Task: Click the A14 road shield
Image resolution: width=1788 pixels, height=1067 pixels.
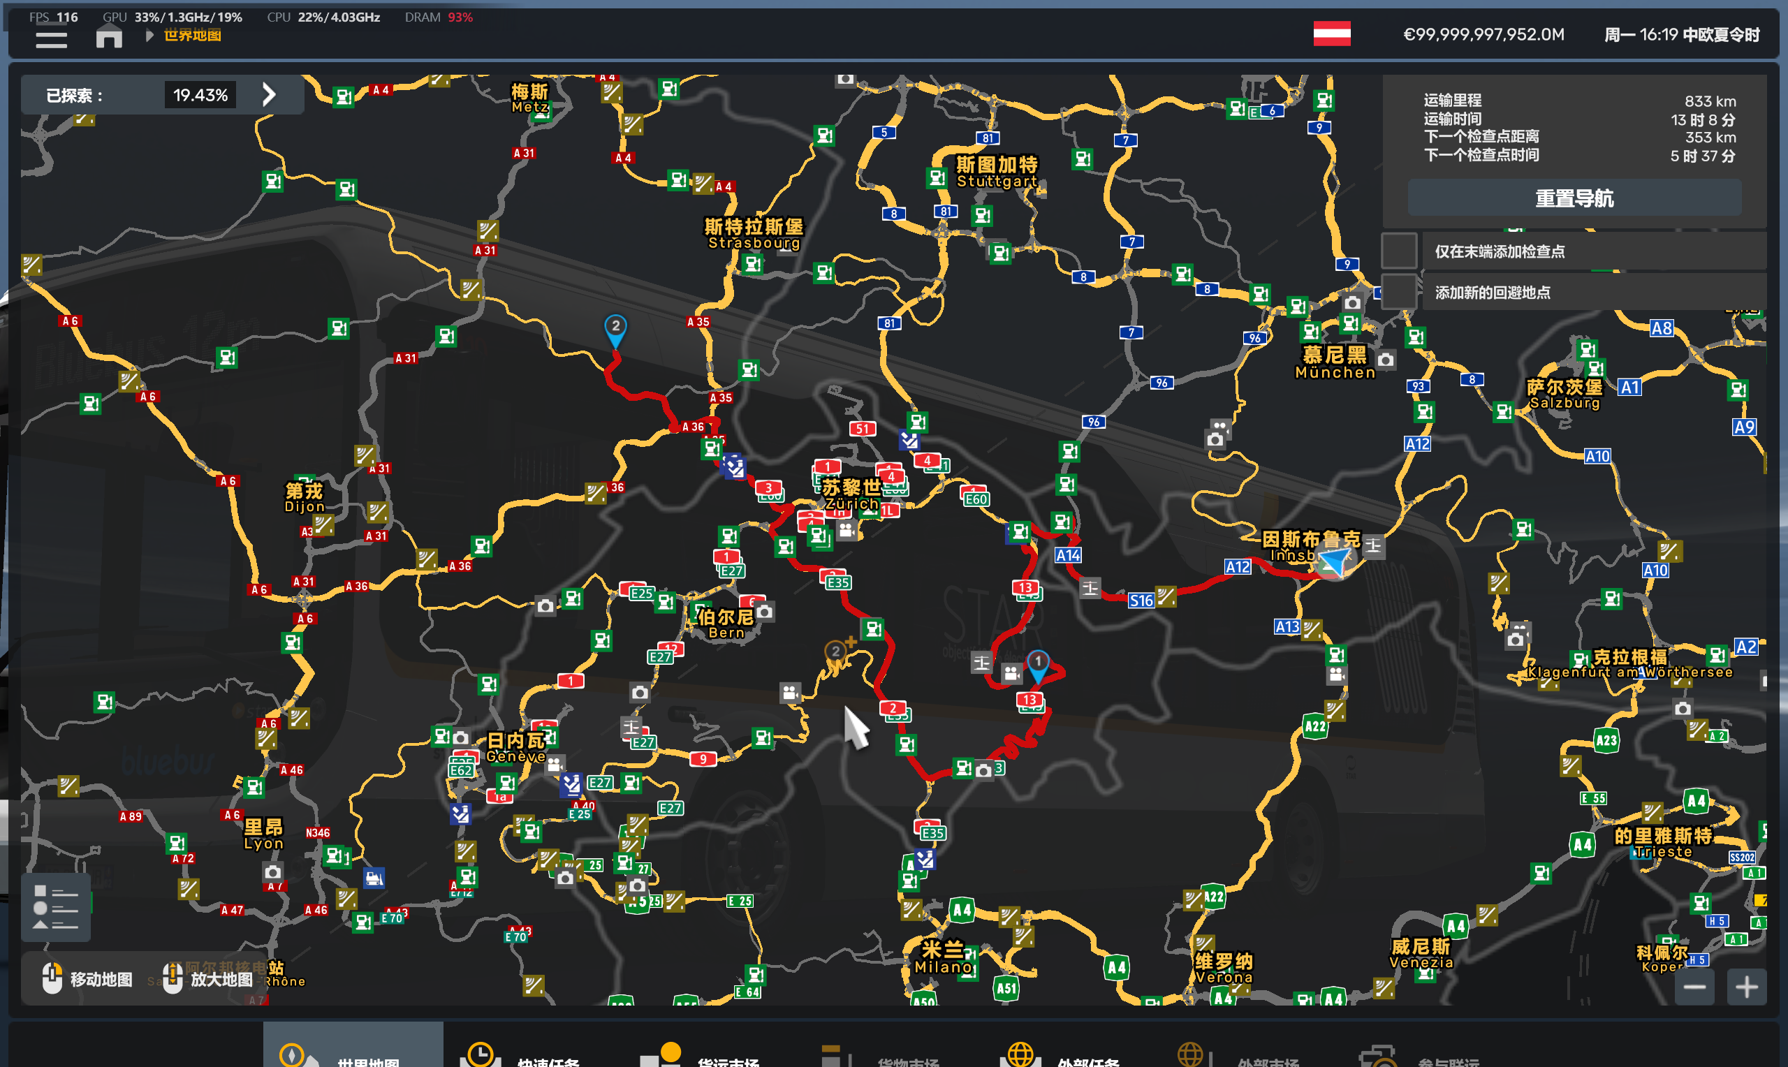Action: click(1068, 555)
